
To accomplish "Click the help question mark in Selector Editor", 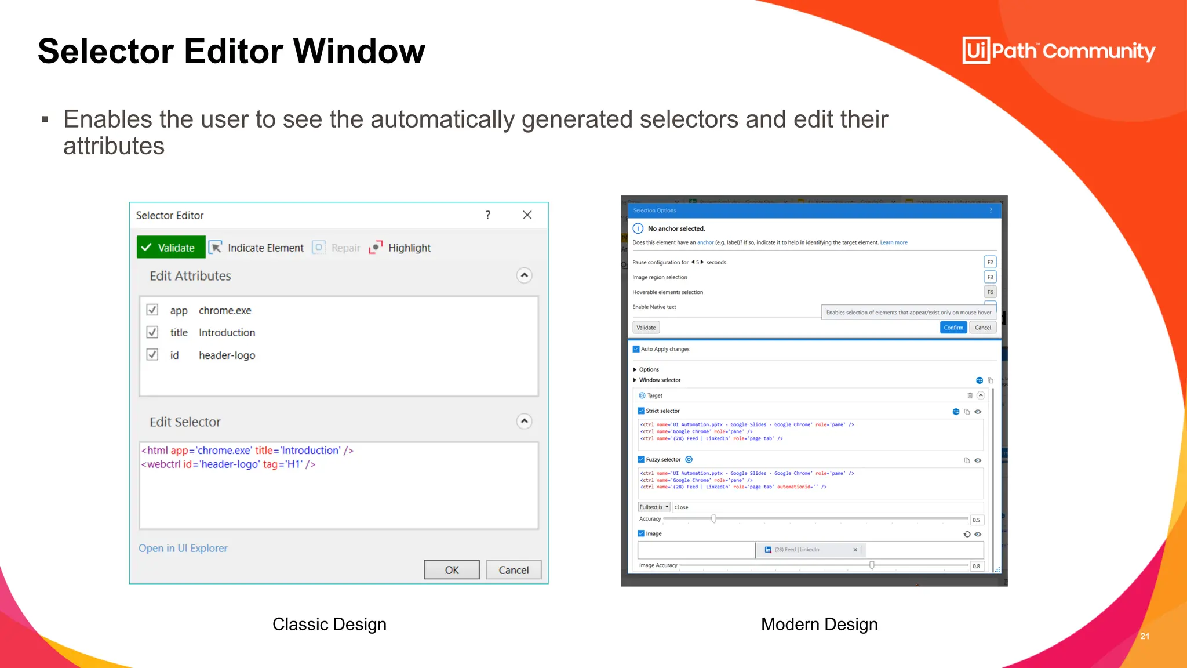I will 488,215.
